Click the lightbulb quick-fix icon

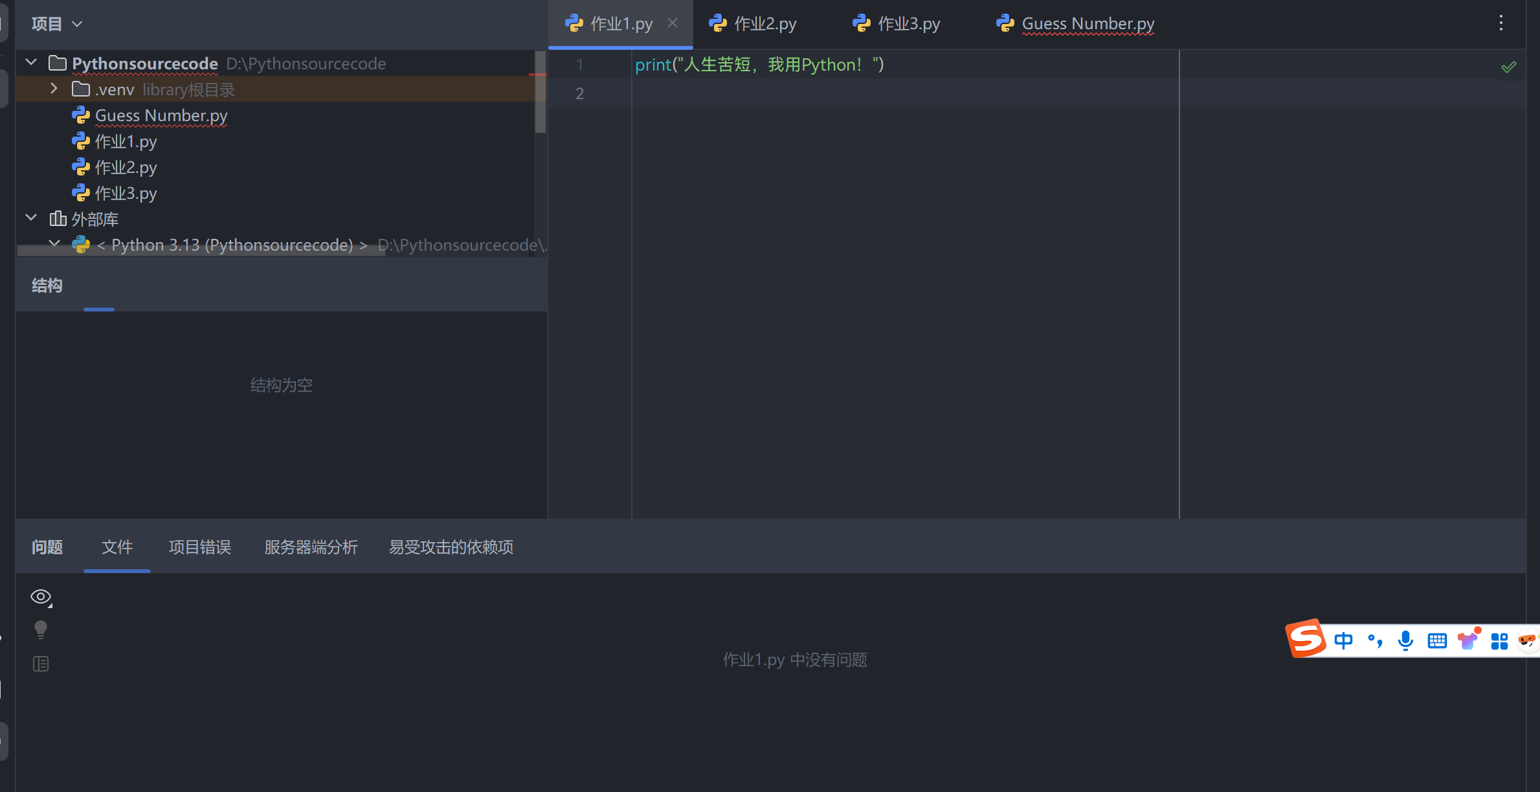(40, 629)
